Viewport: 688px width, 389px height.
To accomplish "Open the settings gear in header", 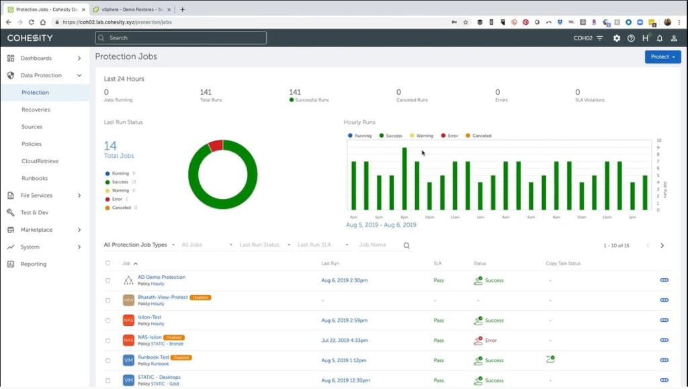I will (617, 38).
